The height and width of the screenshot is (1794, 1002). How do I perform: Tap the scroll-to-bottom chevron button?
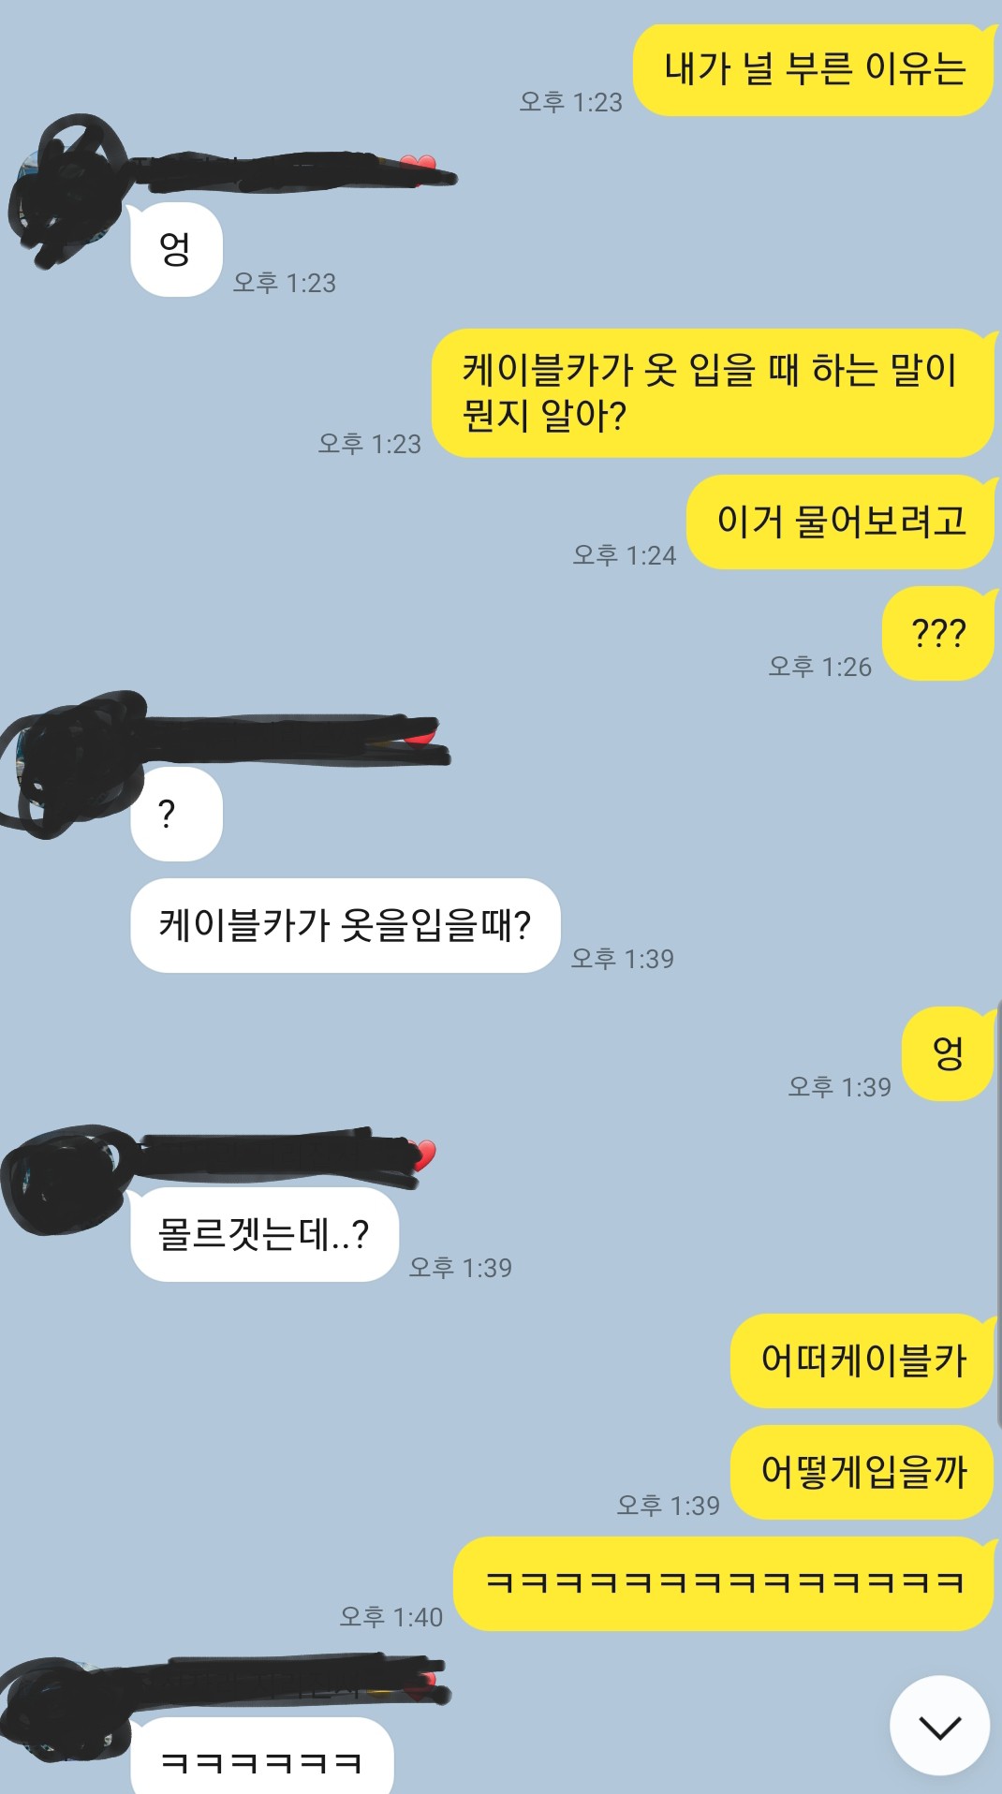(x=939, y=1726)
